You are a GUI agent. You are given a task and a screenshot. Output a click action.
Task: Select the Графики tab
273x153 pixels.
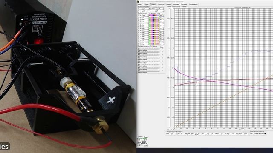[x=153, y=4]
